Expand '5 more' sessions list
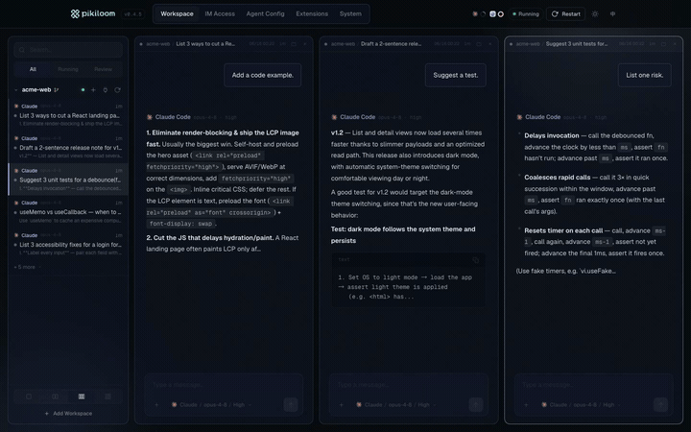Image resolution: width=691 pixels, height=432 pixels. pos(27,267)
